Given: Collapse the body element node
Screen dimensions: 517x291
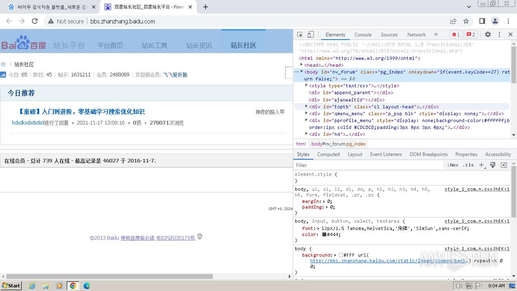Looking at the screenshot, I should coord(301,72).
